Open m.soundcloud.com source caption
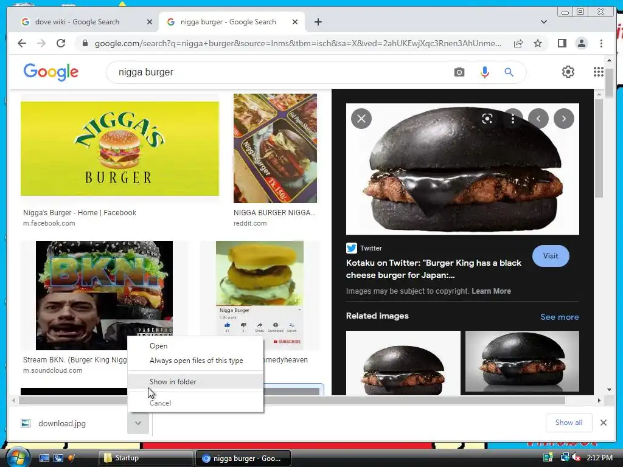 (x=52, y=370)
